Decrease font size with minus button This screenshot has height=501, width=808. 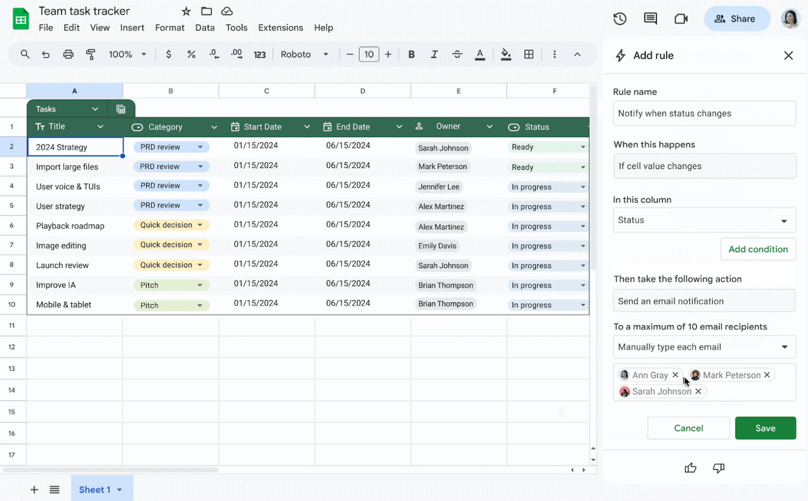tap(350, 54)
